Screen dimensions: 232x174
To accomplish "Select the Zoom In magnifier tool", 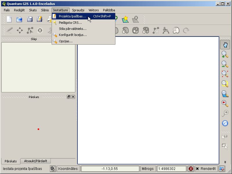I will pyautogui.click(x=225, y=55).
